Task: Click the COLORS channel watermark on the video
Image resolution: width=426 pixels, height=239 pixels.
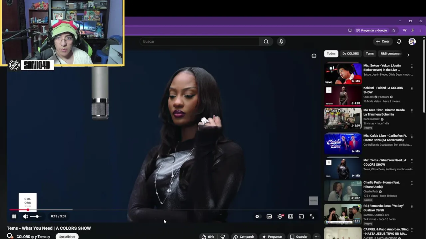Action: (x=314, y=201)
